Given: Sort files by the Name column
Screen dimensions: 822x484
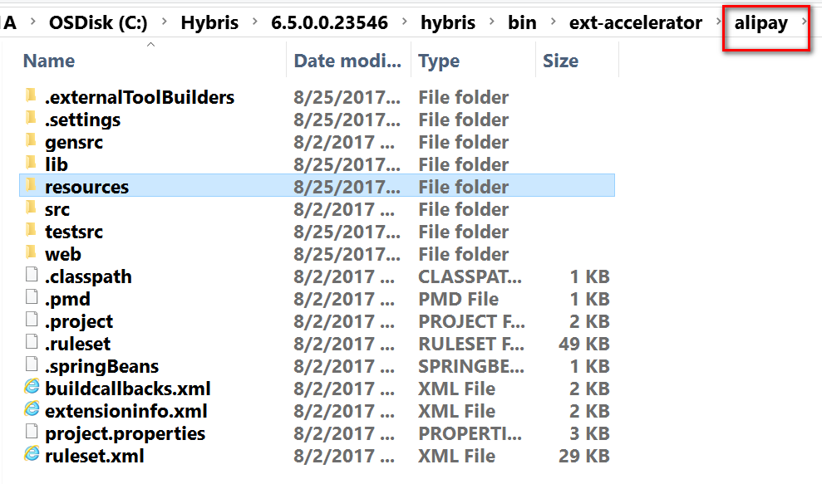Looking at the screenshot, I should point(49,61).
